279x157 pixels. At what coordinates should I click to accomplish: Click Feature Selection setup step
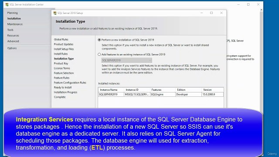64,73
